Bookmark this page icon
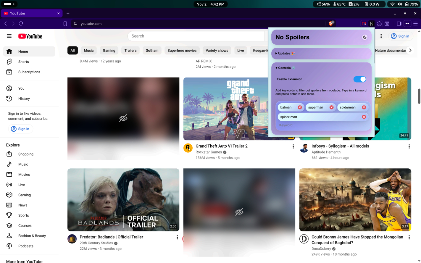The height and width of the screenshot is (263, 421). (65, 24)
